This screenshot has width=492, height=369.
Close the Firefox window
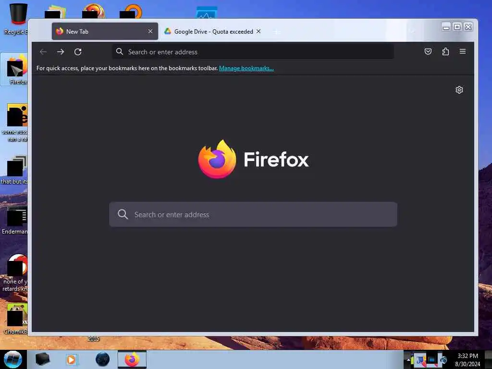pos(468,27)
